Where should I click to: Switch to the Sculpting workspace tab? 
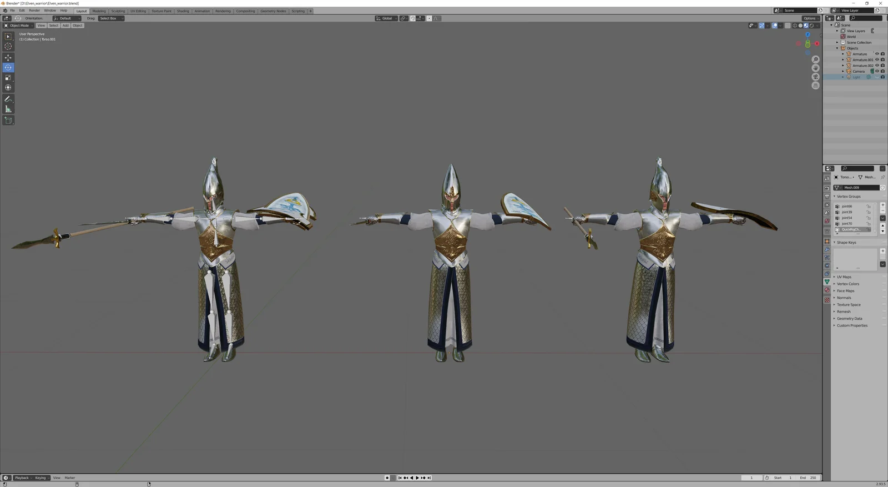[x=118, y=11]
